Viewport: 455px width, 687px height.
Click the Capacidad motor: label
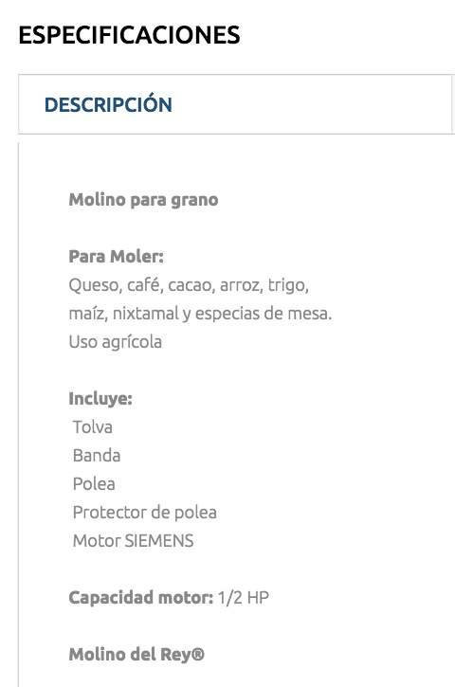[x=141, y=598]
